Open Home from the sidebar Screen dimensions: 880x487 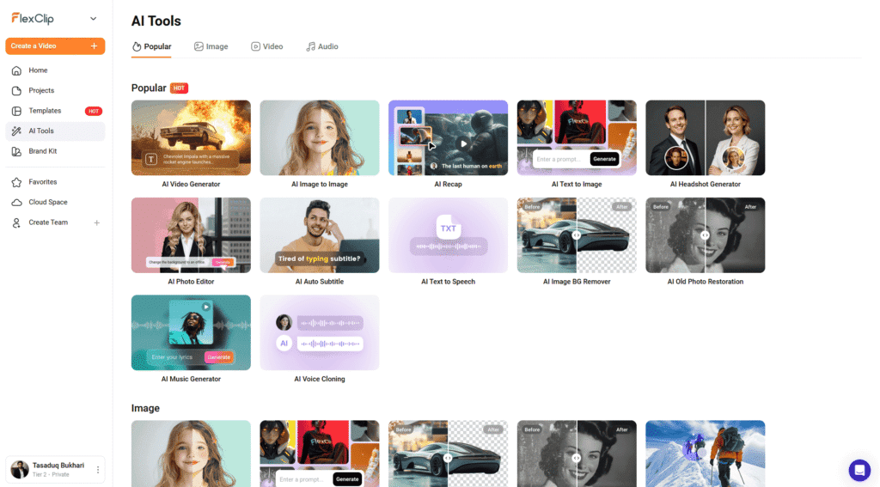(55, 70)
